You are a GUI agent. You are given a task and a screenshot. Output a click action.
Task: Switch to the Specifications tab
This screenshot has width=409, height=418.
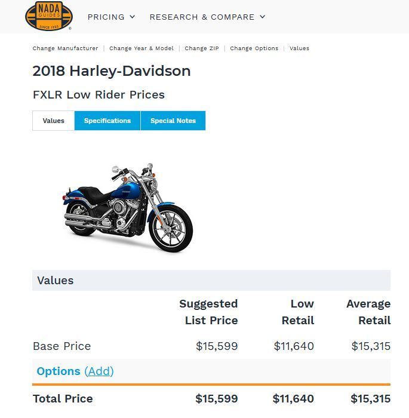coord(107,121)
